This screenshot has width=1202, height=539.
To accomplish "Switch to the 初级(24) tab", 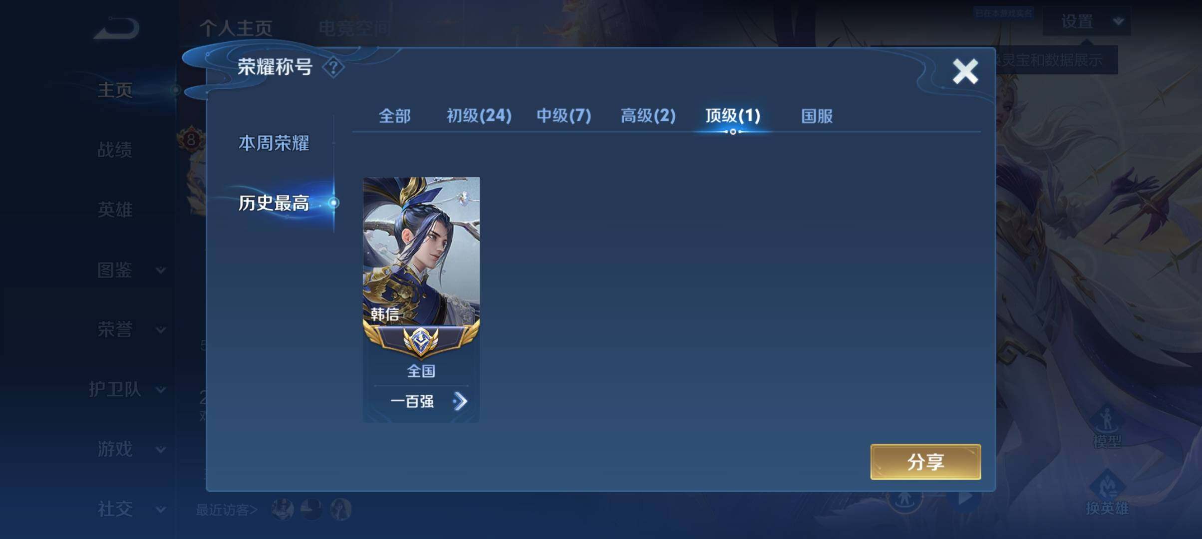I will pyautogui.click(x=479, y=116).
